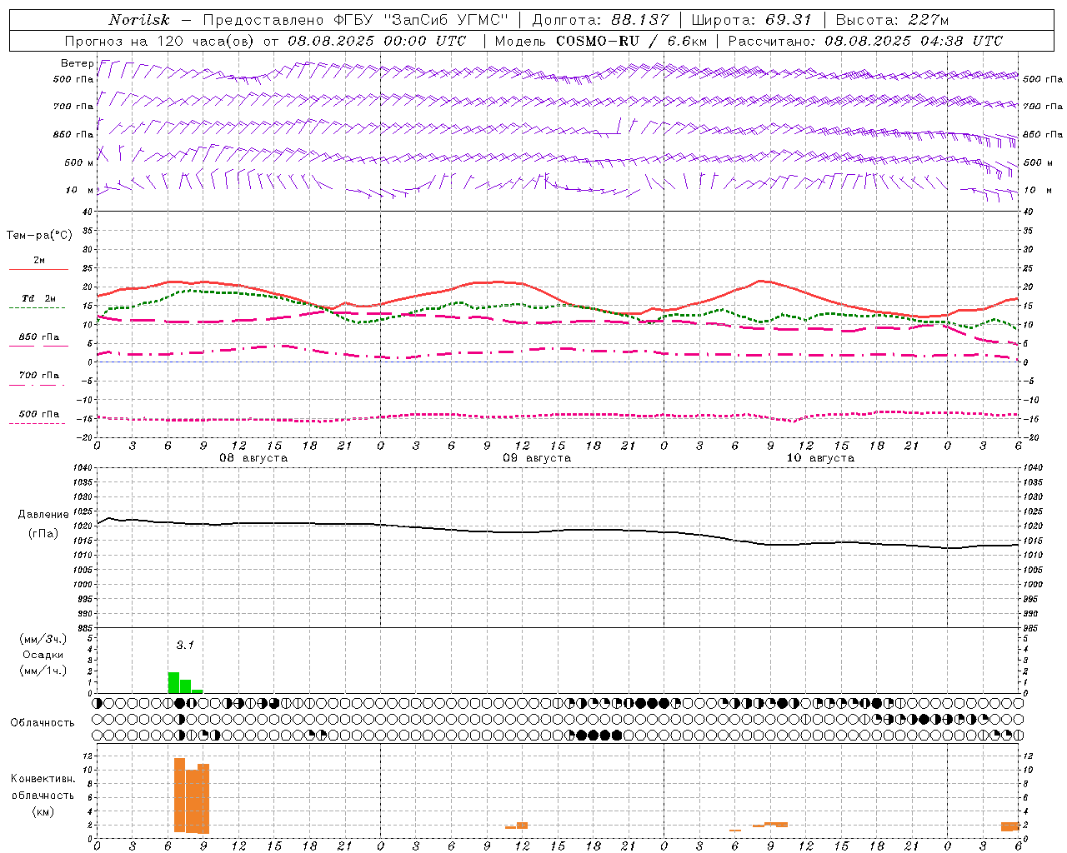Click the tallest green precipitation bar
Image resolution: width=1067 pixels, height=853 pixels.
click(x=173, y=682)
